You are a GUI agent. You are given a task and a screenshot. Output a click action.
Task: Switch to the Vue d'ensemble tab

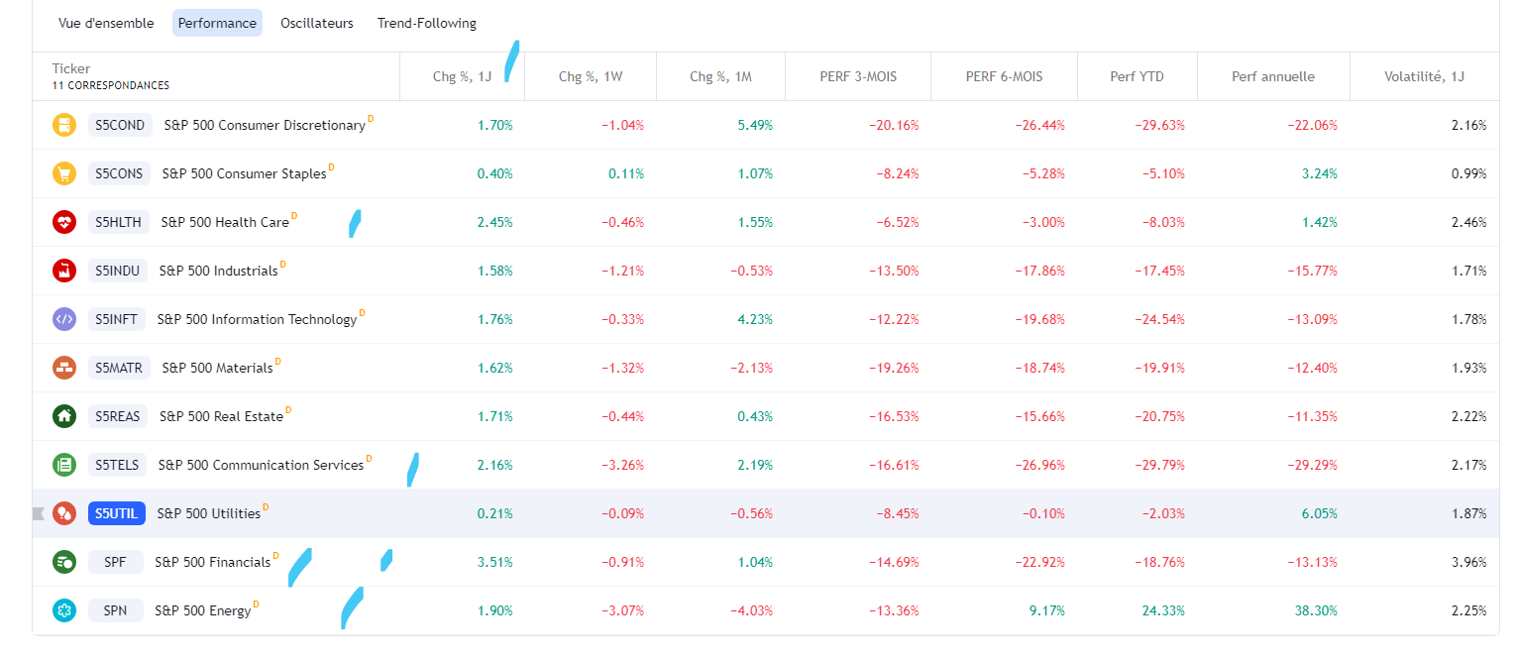(106, 23)
